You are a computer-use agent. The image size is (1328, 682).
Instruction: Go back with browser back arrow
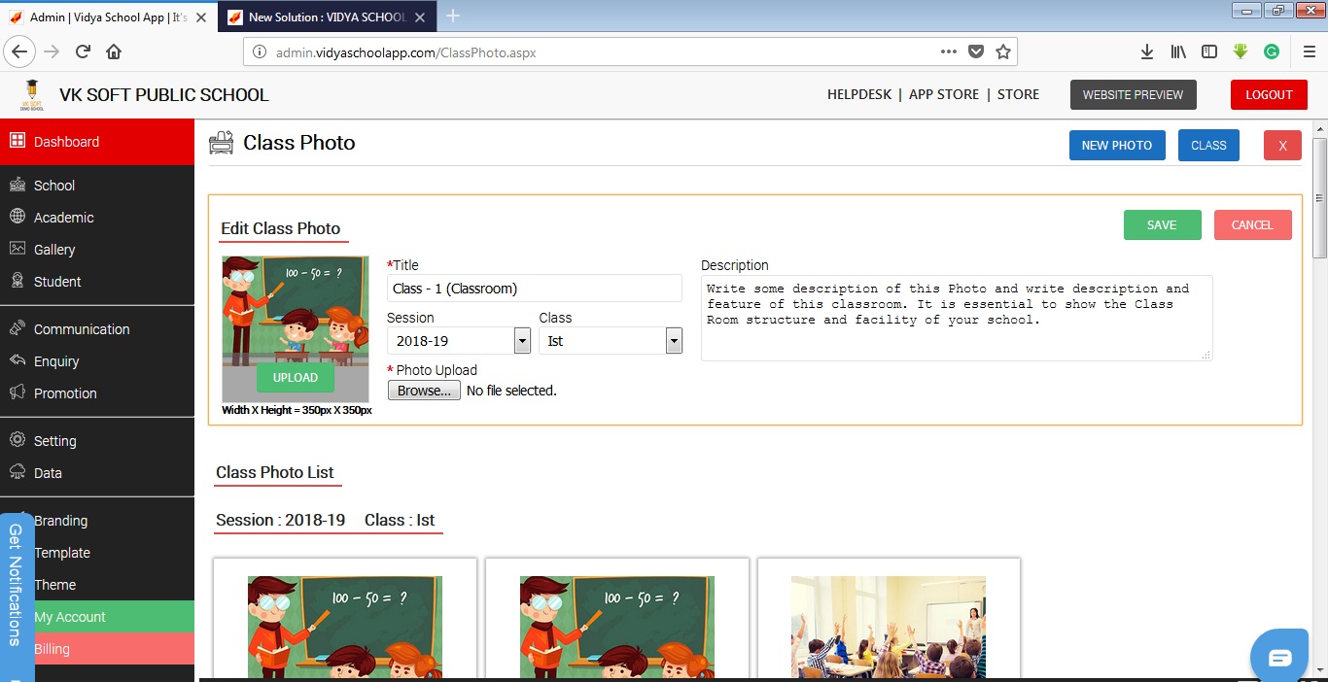pos(21,51)
